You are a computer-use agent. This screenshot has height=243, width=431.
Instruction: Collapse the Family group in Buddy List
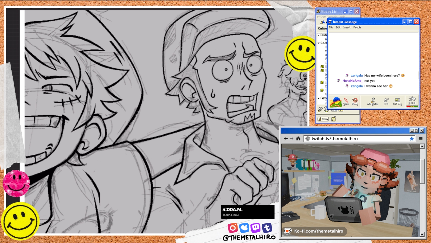[319, 98]
